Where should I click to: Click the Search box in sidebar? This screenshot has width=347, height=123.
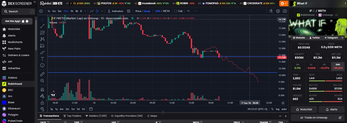(18, 11)
